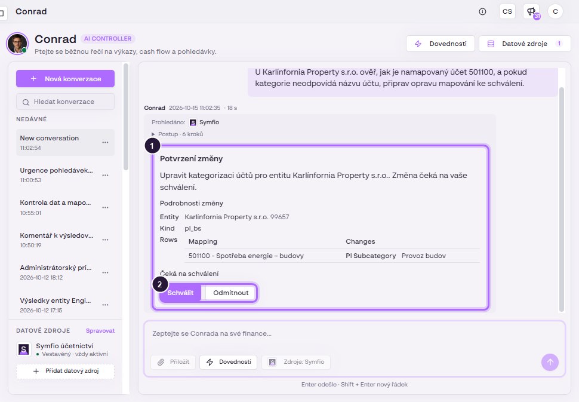The image size is (579, 402).
Task: Open Dovednosti in the page header
Action: coord(440,44)
